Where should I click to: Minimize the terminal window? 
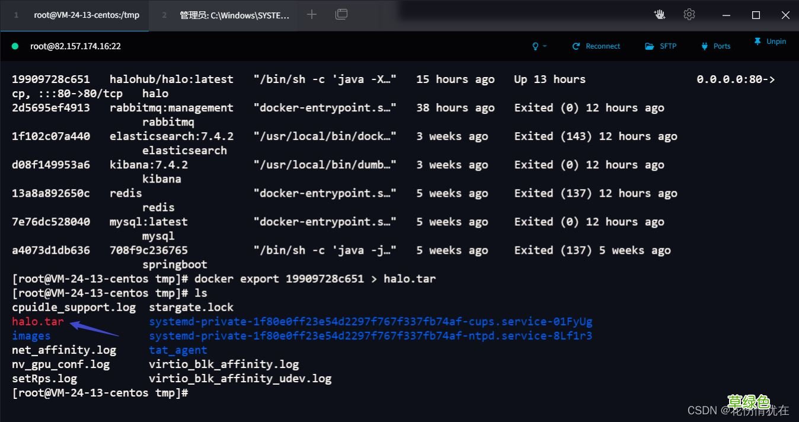tap(727, 15)
